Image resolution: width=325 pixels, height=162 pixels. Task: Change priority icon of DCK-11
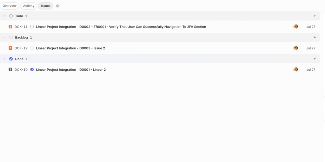10,27
